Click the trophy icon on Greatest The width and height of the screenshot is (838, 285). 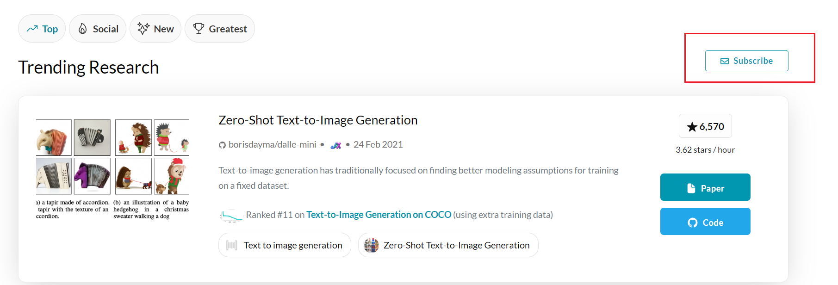199,29
